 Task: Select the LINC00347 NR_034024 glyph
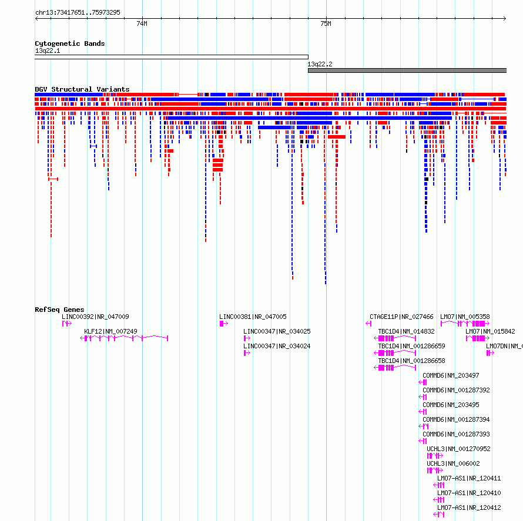click(247, 353)
